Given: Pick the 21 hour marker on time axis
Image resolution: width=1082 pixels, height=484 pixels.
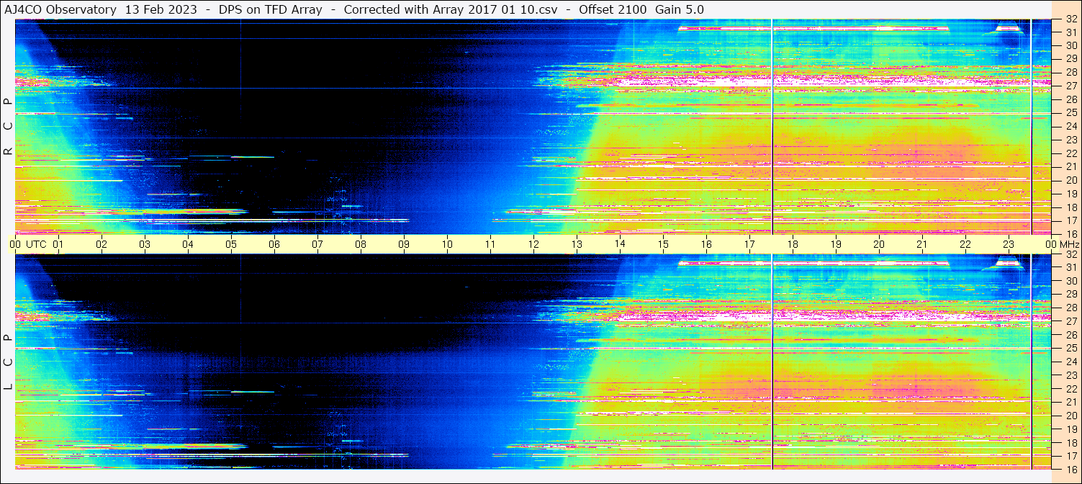Looking at the screenshot, I should 922,244.
